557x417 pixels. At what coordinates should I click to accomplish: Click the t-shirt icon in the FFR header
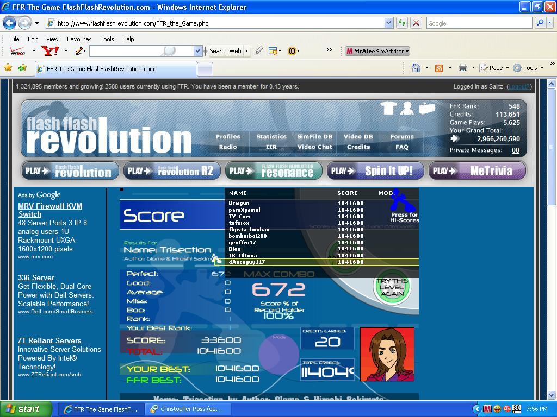[x=388, y=108]
